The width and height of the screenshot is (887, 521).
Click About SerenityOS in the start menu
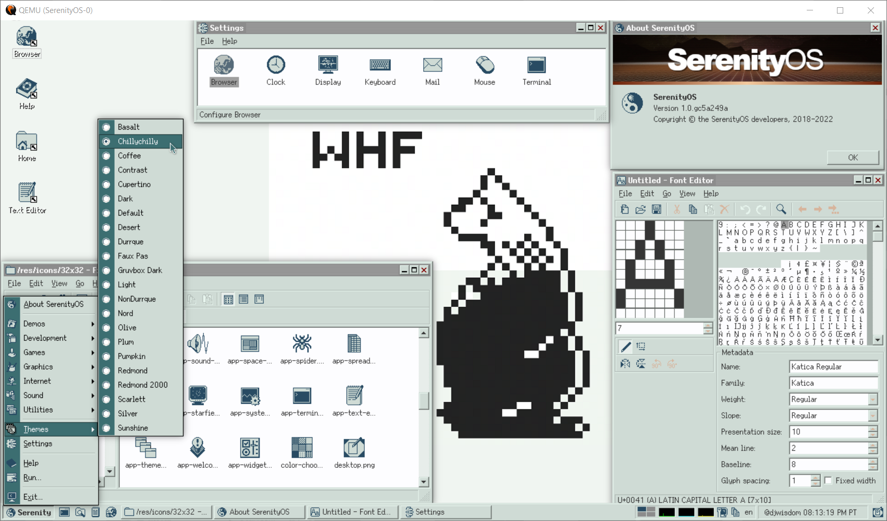pyautogui.click(x=51, y=304)
